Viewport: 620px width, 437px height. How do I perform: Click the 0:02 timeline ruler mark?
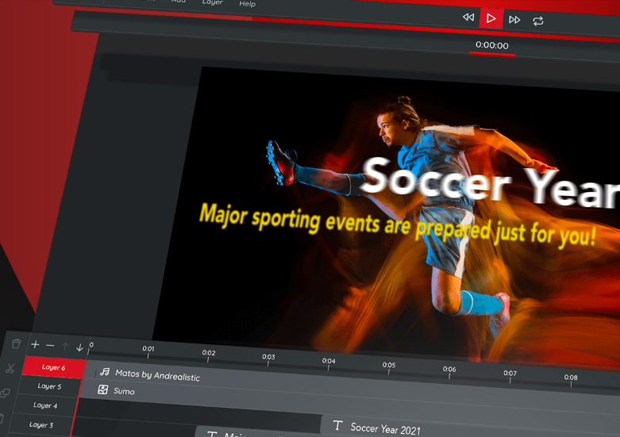point(208,353)
